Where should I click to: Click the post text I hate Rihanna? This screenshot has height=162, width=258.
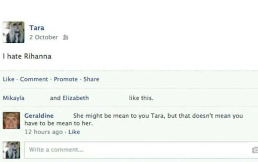point(27,56)
